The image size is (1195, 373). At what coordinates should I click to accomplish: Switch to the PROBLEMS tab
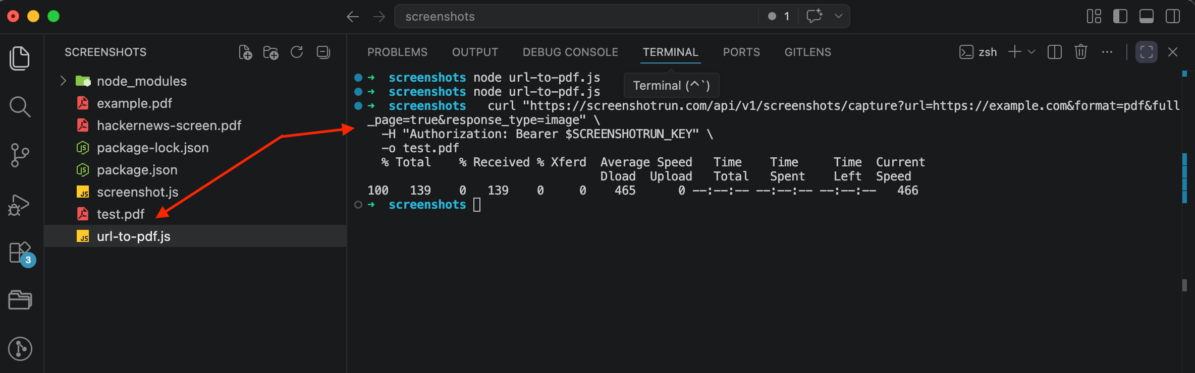(397, 52)
